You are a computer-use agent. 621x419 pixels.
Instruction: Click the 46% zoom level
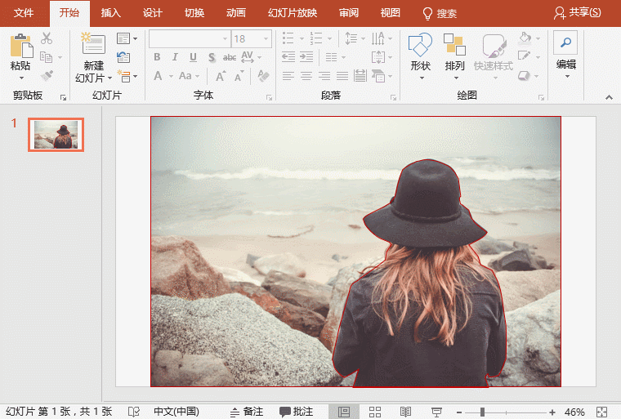point(574,412)
